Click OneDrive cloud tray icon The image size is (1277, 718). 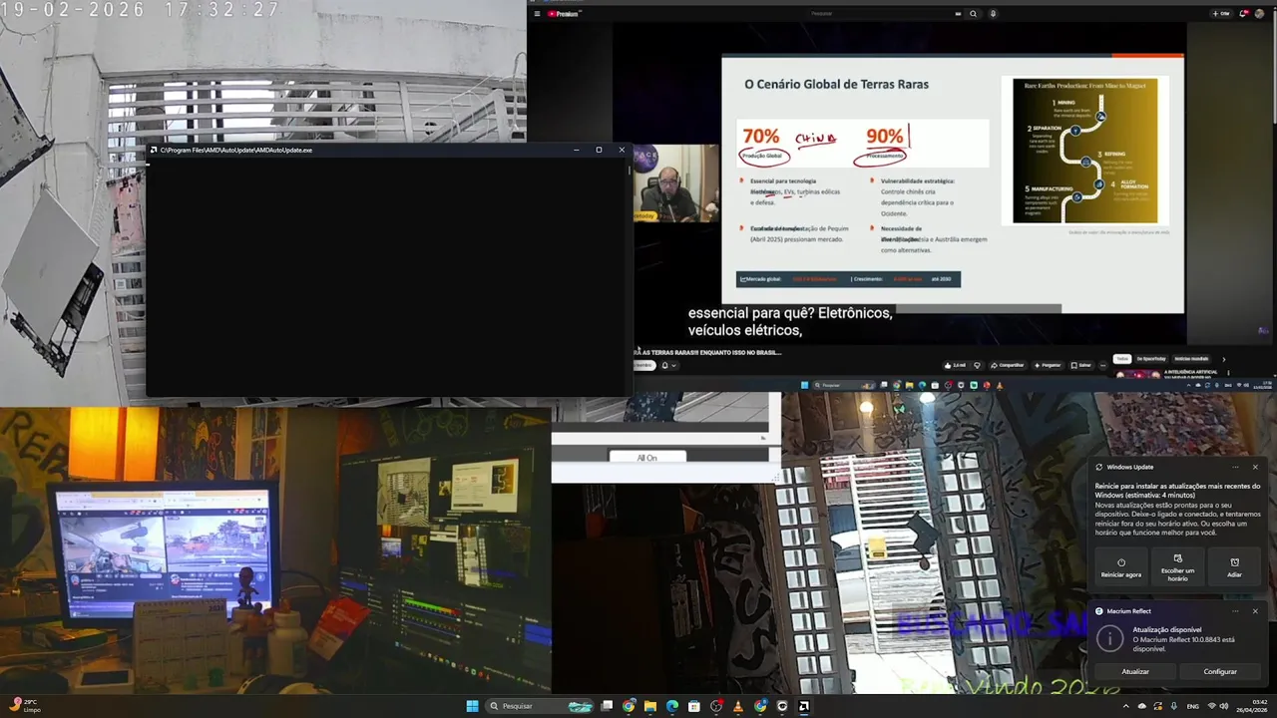coord(1142,706)
